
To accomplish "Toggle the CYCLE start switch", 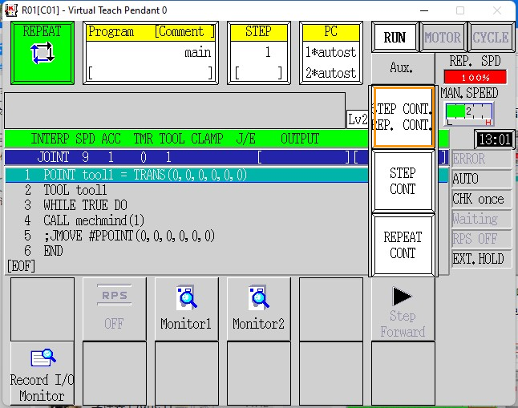I will 490,38.
